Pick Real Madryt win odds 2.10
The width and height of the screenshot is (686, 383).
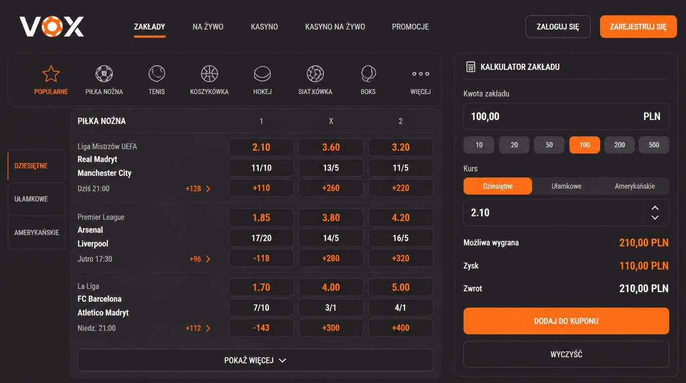click(x=261, y=147)
